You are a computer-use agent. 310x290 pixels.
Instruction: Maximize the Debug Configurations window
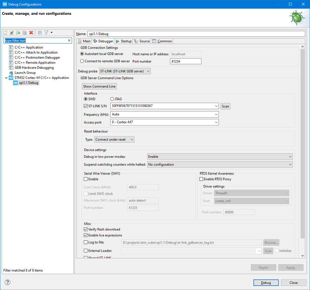click(290, 4)
